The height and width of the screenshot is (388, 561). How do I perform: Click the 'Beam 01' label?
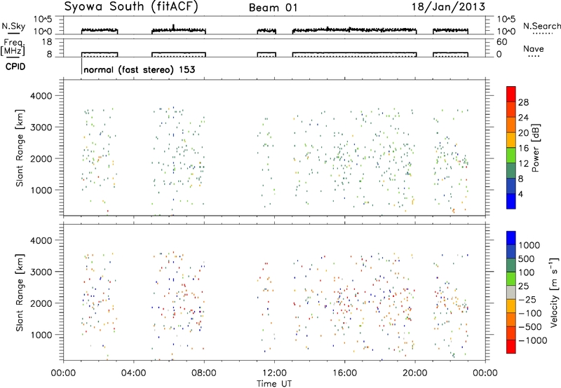(x=273, y=8)
